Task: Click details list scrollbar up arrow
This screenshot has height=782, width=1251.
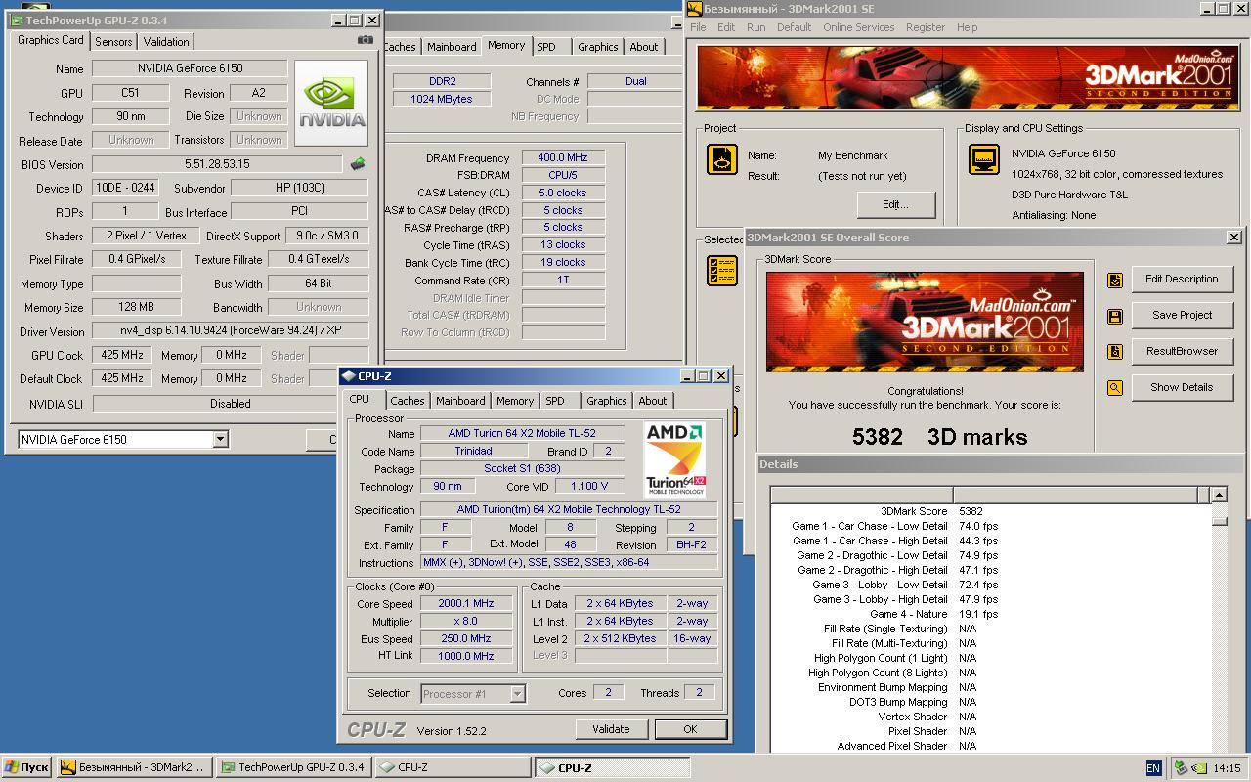Action: 1220,496
